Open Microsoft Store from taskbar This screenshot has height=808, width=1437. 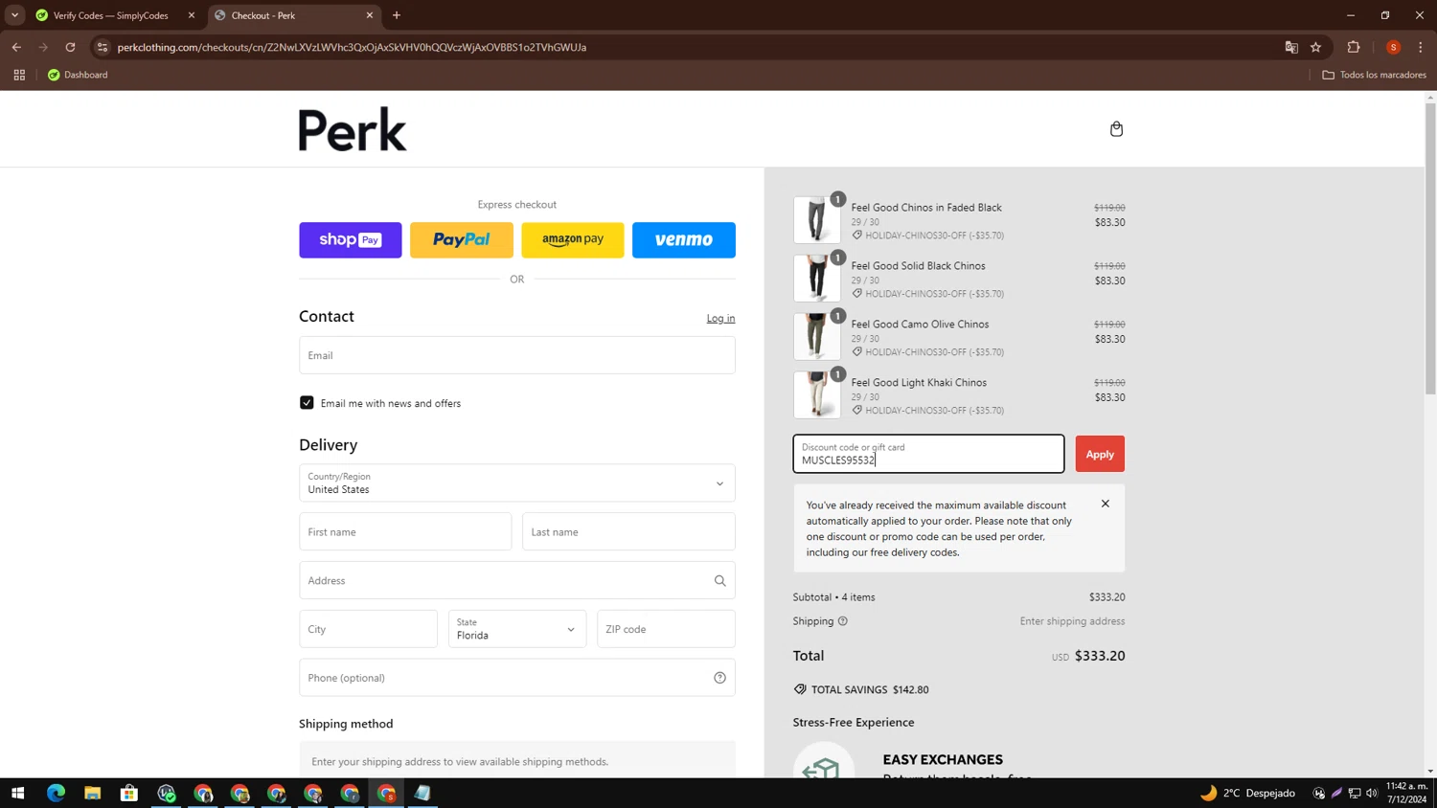[129, 793]
